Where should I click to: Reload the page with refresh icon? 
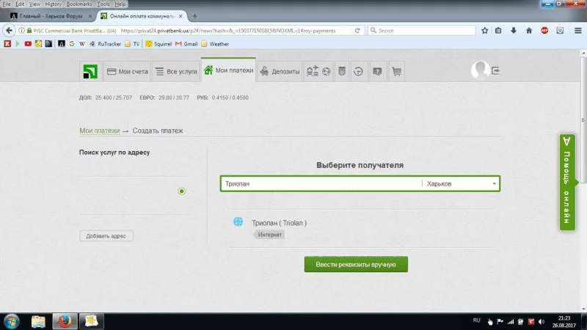[x=357, y=31]
